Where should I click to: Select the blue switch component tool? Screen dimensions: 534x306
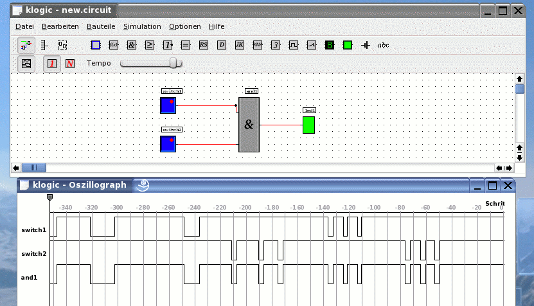click(x=96, y=45)
